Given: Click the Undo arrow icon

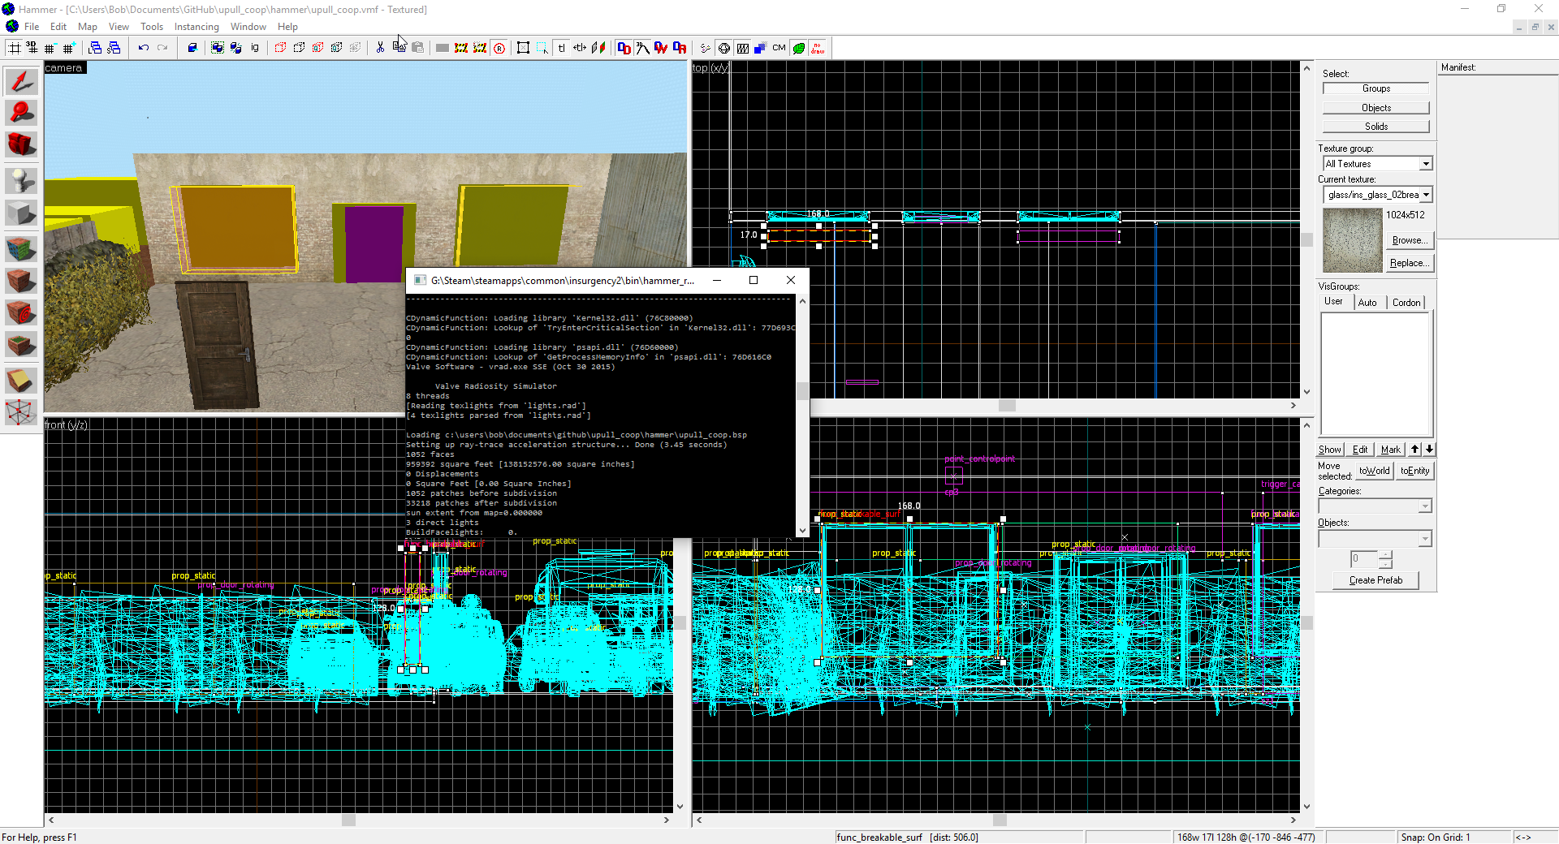Looking at the screenshot, I should (x=144, y=48).
